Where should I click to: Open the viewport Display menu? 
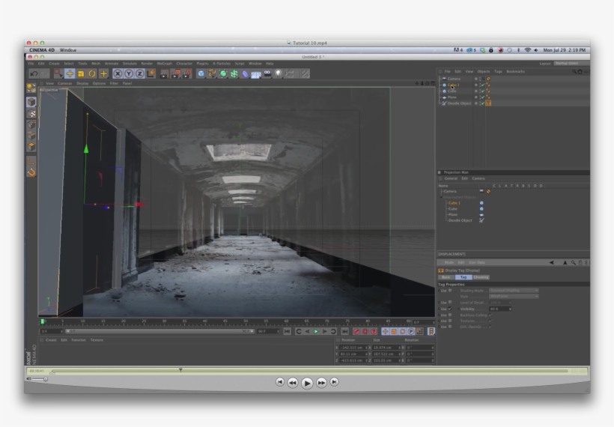pos(82,83)
